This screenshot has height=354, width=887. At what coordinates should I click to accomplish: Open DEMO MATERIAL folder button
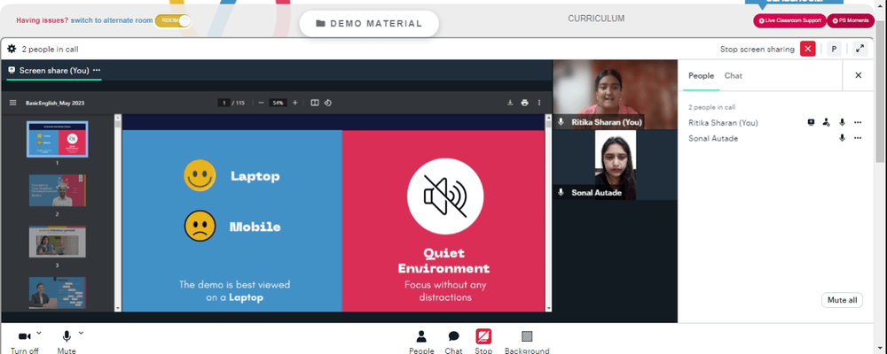pyautogui.click(x=369, y=24)
